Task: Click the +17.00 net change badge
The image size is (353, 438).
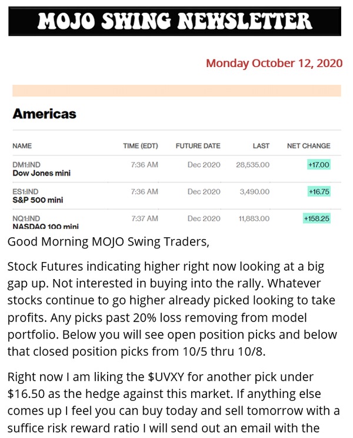Action: coord(318,165)
